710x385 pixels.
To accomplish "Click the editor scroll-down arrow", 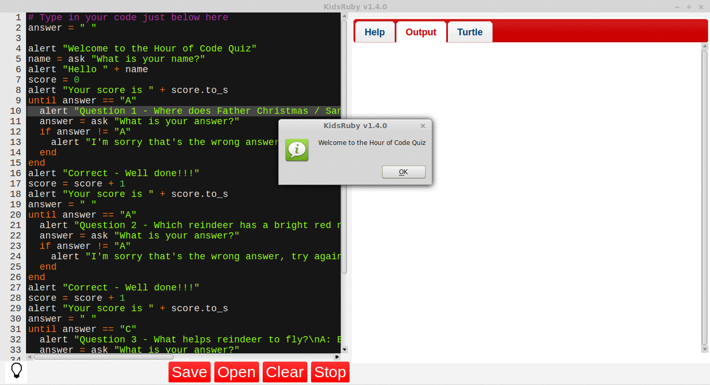I will 344,350.
